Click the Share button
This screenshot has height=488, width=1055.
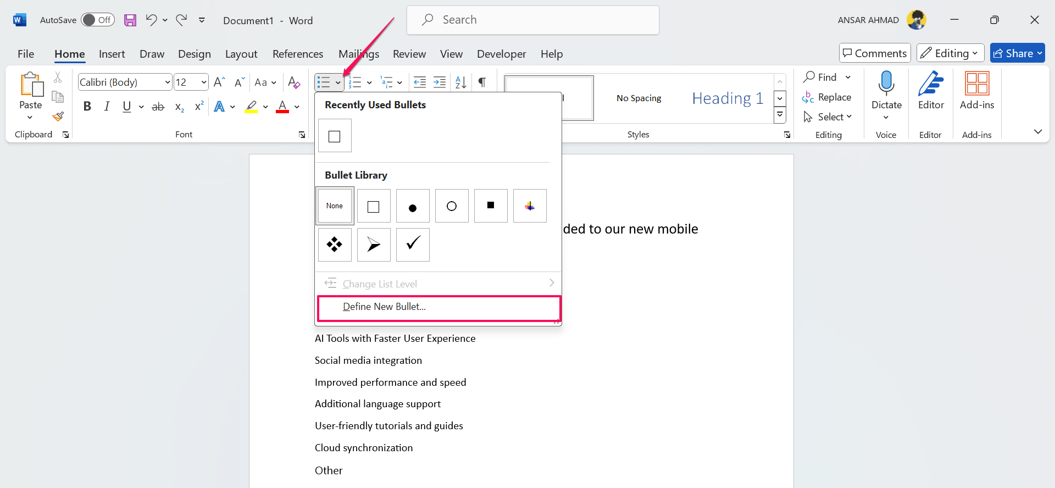1017,53
